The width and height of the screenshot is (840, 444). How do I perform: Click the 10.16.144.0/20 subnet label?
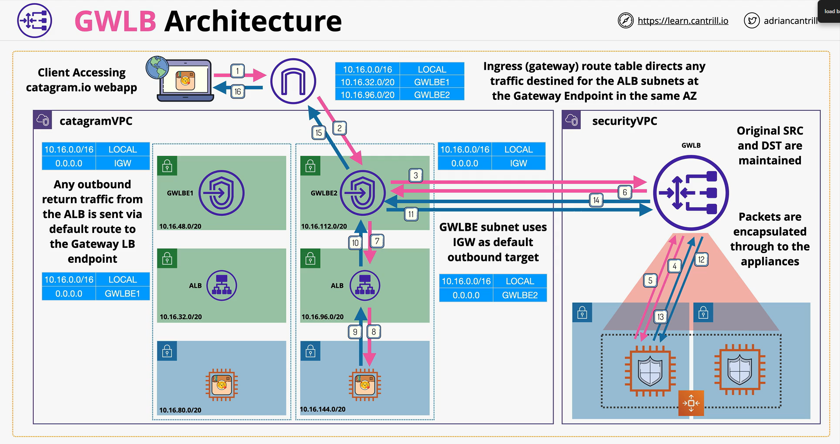pyautogui.click(x=322, y=409)
